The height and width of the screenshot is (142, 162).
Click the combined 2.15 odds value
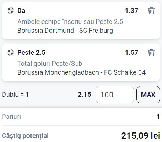tap(85, 95)
